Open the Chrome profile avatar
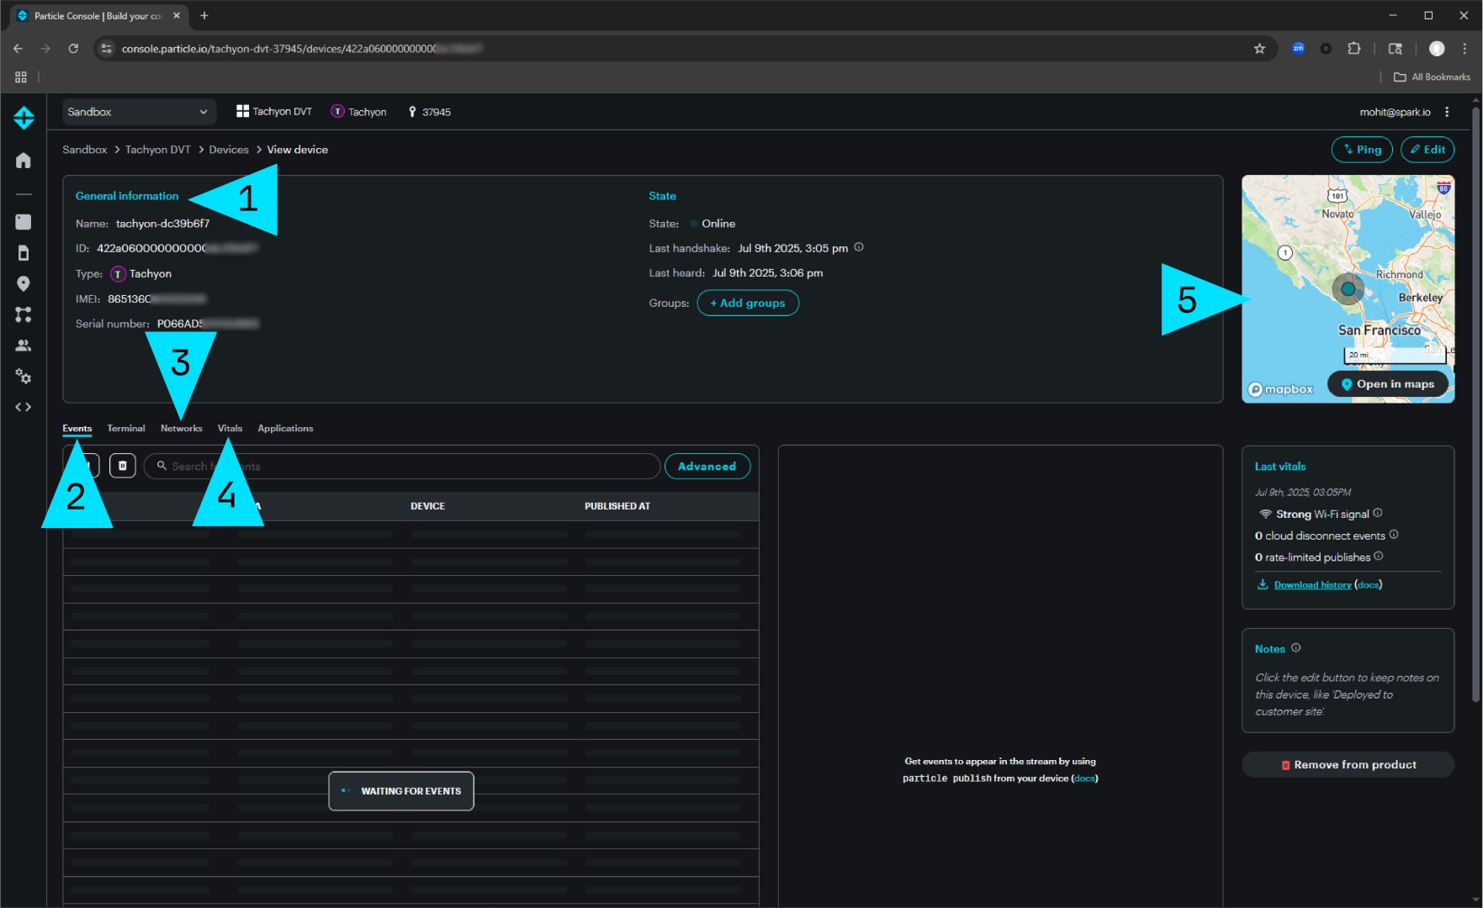 click(x=1437, y=49)
